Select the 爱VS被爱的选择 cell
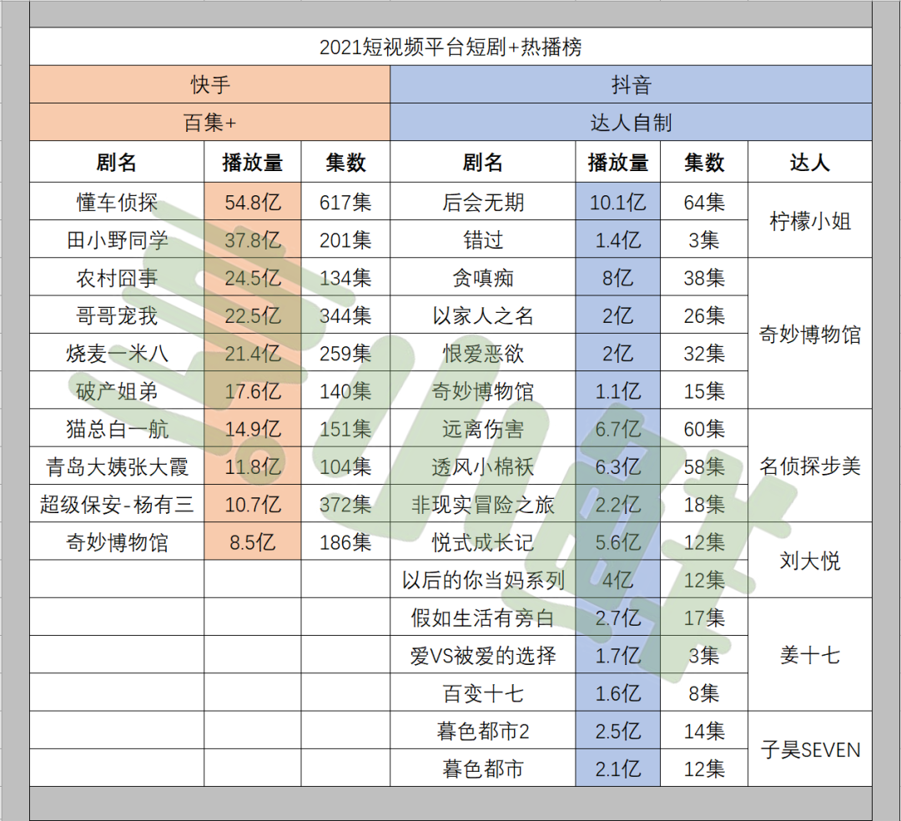Viewport: 901px width, 821px height. [483, 655]
